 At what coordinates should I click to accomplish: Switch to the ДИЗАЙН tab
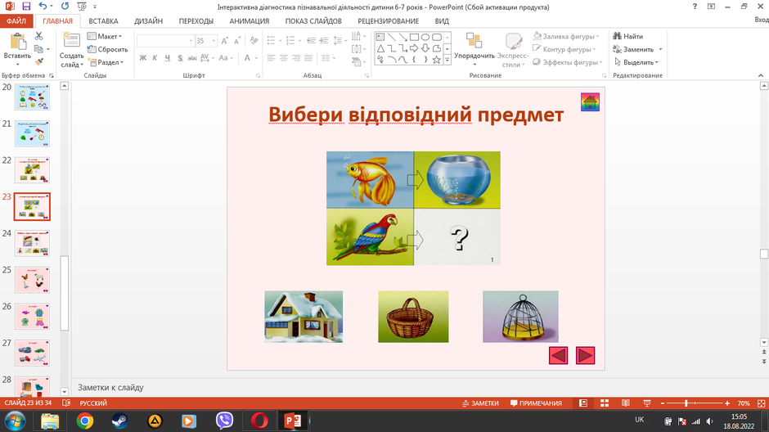point(149,21)
